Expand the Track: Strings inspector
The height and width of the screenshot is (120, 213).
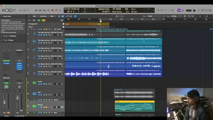click(2, 40)
